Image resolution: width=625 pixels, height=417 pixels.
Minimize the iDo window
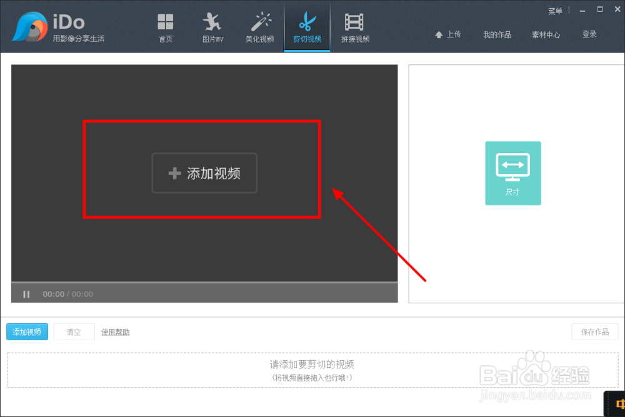(x=582, y=11)
